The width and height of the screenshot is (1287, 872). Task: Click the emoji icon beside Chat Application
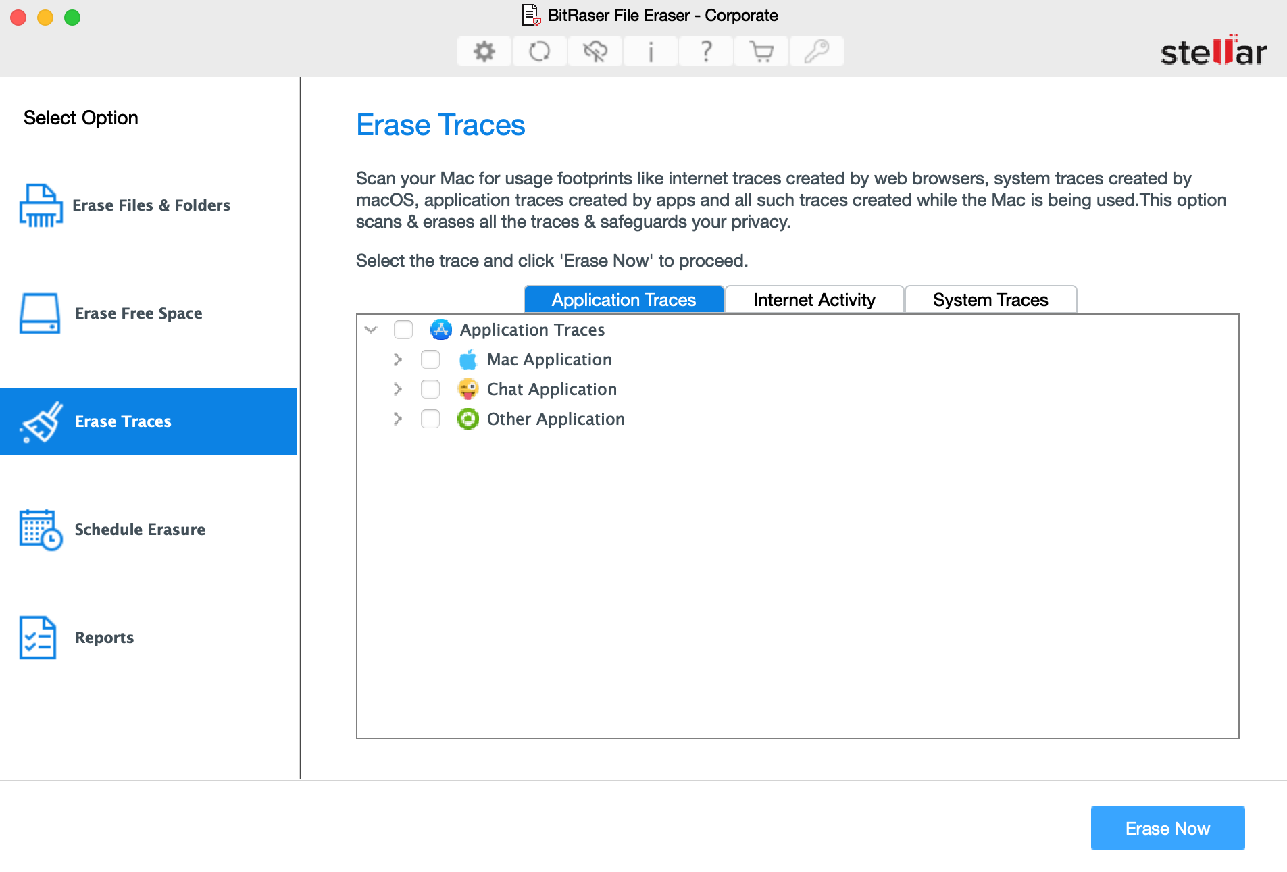pyautogui.click(x=468, y=389)
